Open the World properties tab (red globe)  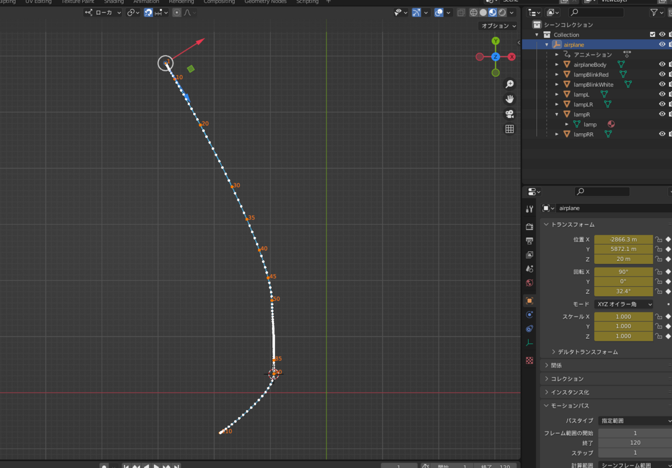pyautogui.click(x=530, y=283)
